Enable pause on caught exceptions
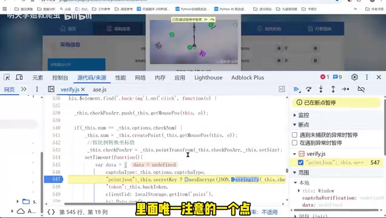The height and width of the screenshot is (218, 386). (x=294, y=143)
